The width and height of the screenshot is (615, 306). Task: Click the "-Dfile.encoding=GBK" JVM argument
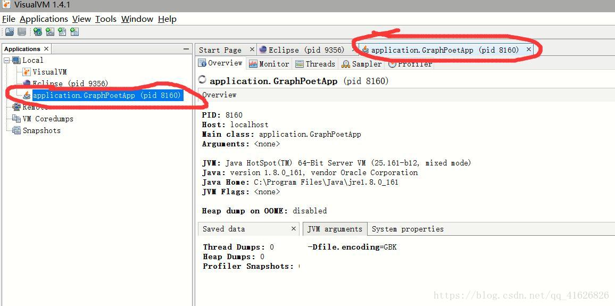352,247
